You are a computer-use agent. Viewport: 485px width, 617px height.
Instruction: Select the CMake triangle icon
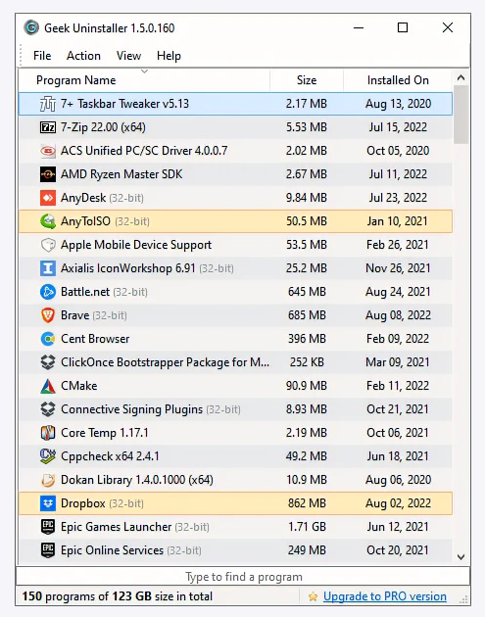(48, 386)
